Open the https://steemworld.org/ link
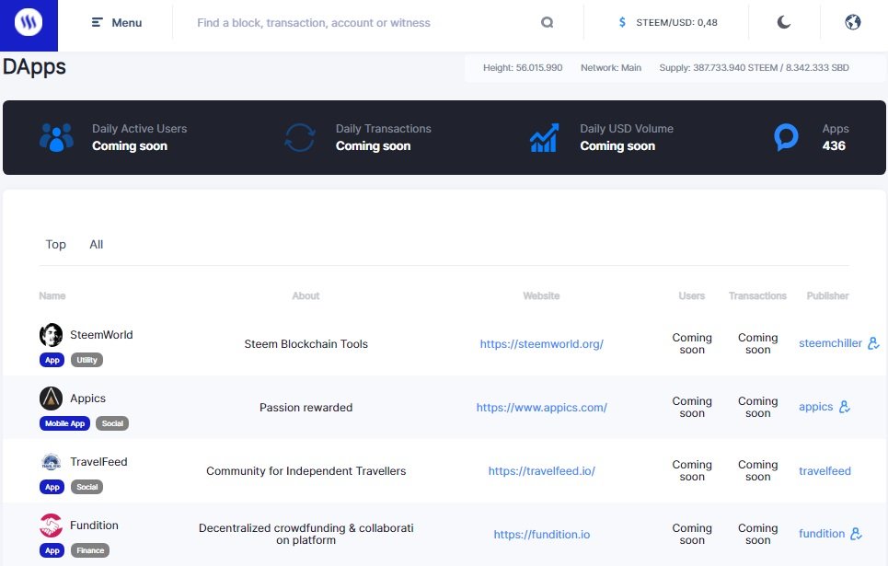 coord(542,344)
